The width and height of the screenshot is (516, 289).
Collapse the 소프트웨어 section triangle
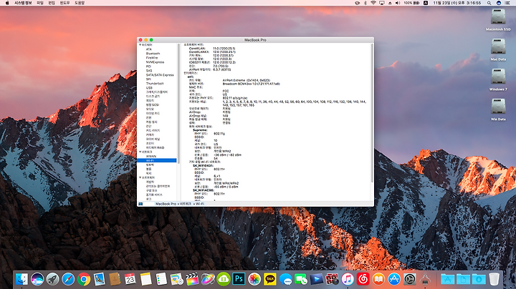point(140,177)
